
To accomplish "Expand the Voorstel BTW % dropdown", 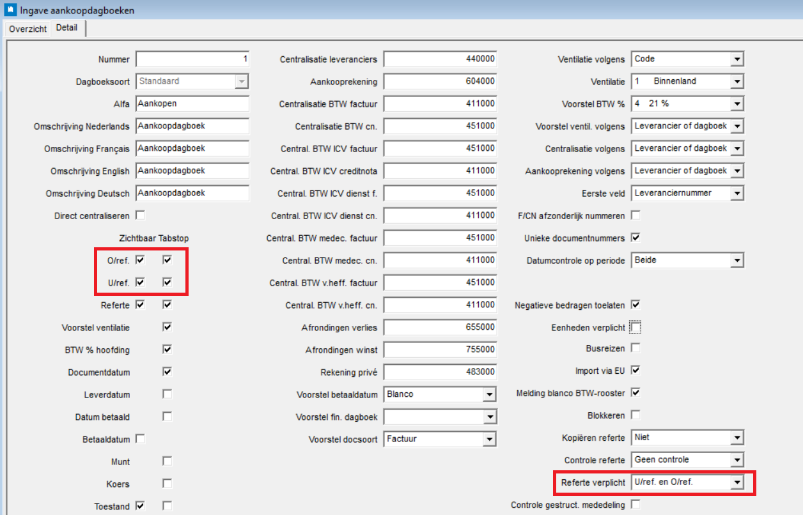I will point(737,104).
